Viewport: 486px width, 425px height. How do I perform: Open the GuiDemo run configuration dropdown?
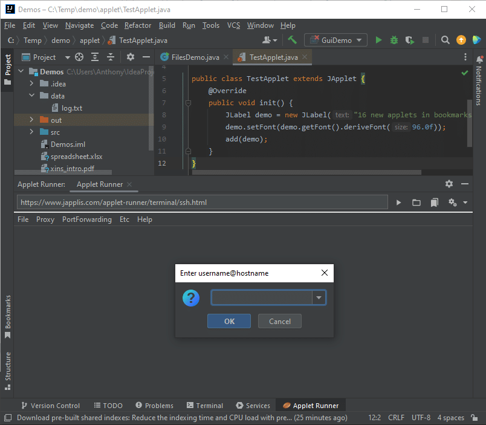coord(335,40)
